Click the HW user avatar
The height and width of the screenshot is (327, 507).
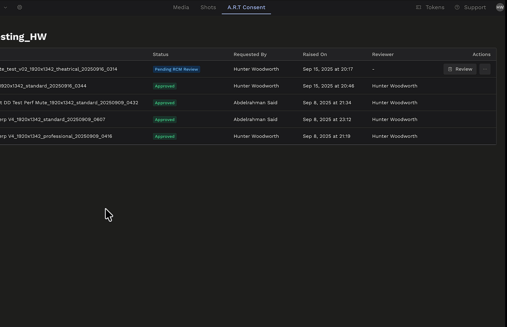coord(500,7)
